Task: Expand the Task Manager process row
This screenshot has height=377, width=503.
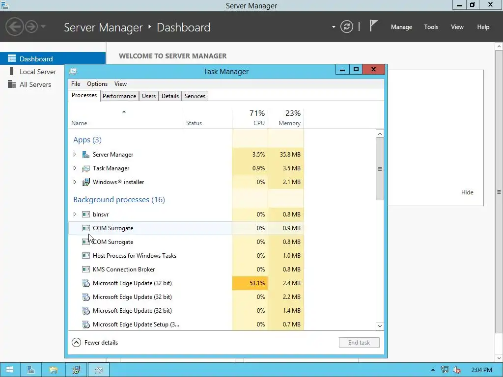Action: click(75, 168)
